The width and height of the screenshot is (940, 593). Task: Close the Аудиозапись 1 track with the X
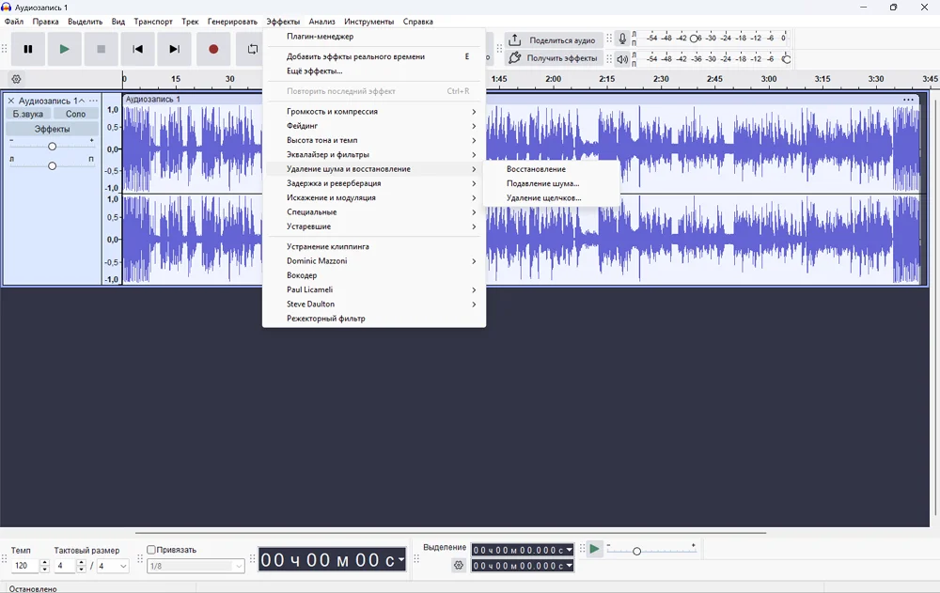pos(11,101)
